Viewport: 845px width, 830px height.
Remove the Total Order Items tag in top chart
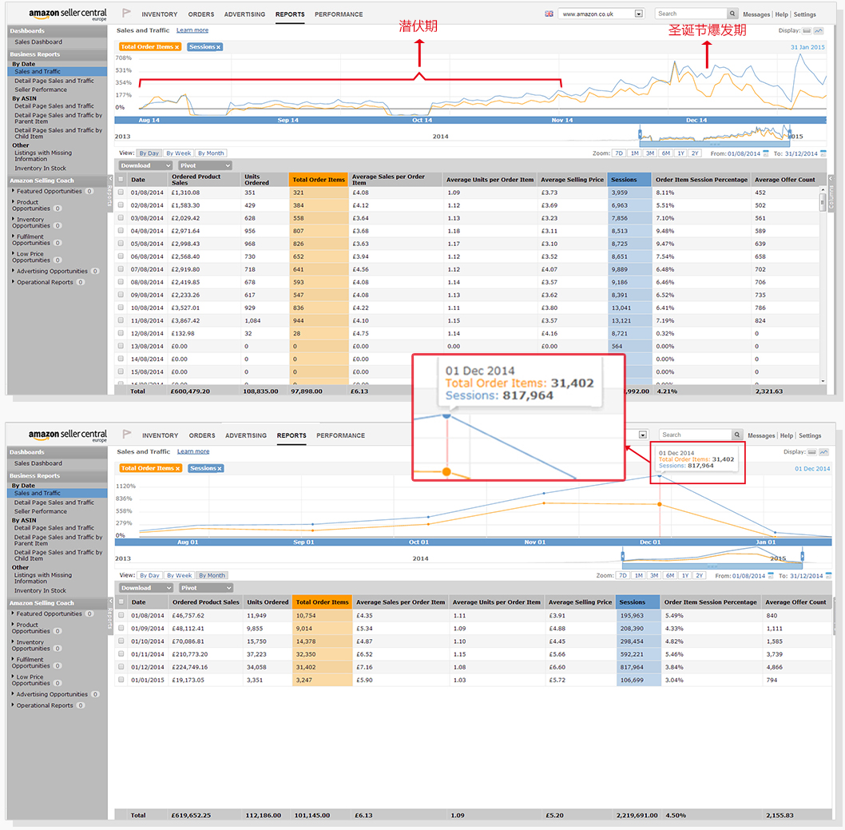[x=177, y=47]
